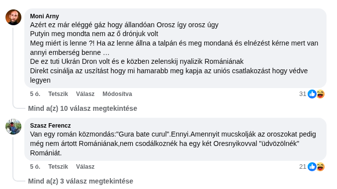The width and height of the screenshot is (337, 189).
Task: View edit history via Módosítva
Action: tap(117, 94)
